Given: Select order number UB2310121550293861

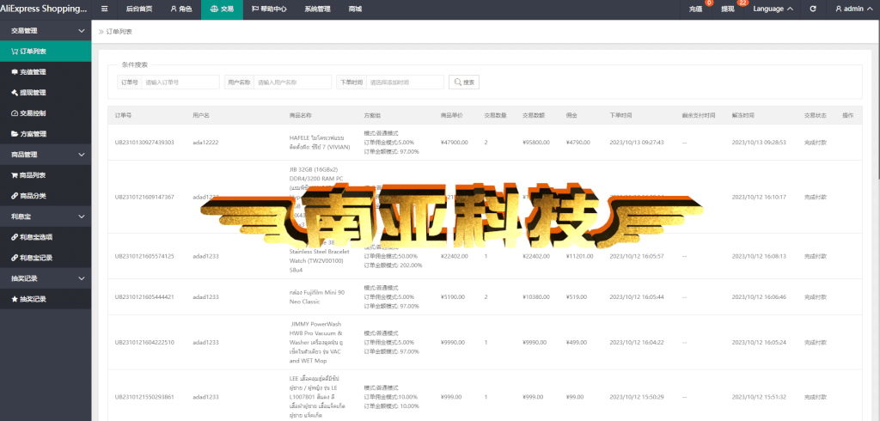Looking at the screenshot, I should (144, 397).
